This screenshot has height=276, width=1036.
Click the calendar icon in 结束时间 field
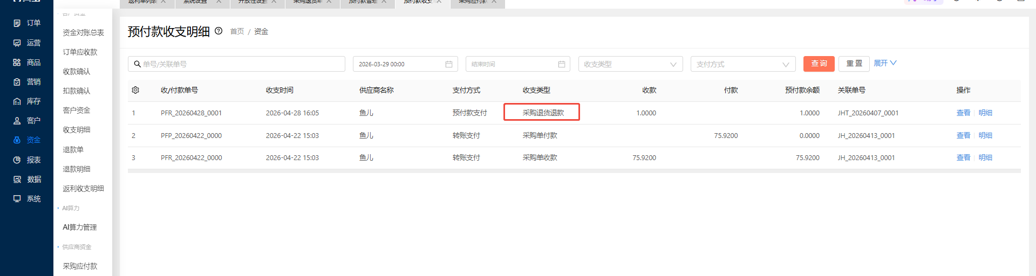(x=562, y=64)
